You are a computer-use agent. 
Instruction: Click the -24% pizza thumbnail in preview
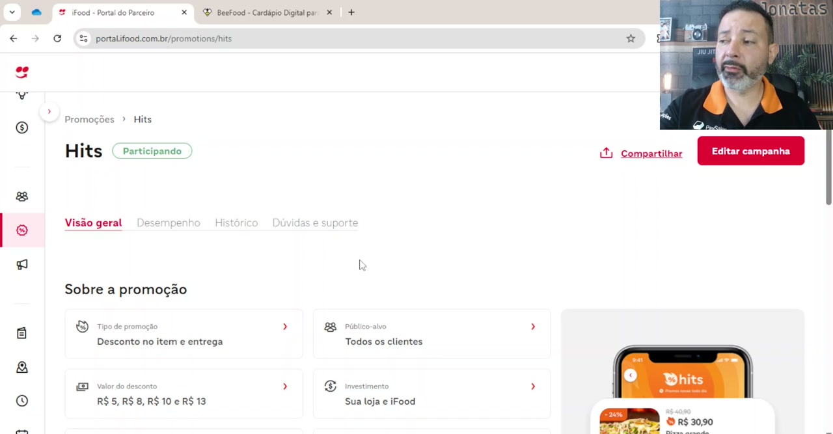[629, 420]
